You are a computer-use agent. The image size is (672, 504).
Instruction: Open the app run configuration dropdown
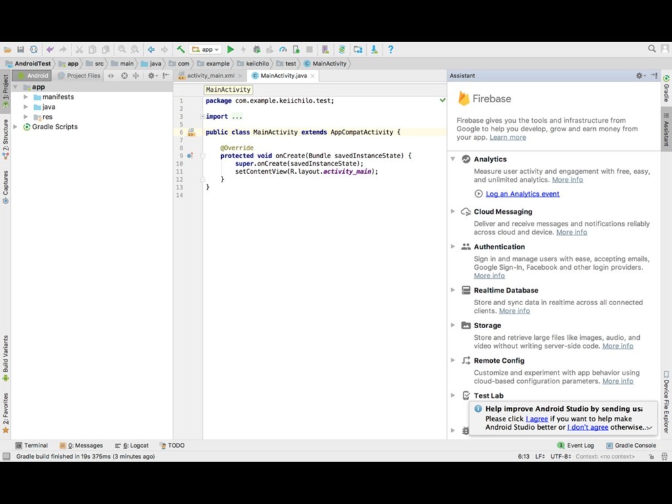pyautogui.click(x=205, y=50)
